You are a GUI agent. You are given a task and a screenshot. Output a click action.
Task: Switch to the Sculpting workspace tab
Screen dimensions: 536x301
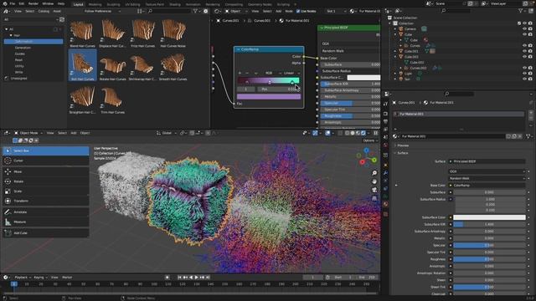point(113,4)
